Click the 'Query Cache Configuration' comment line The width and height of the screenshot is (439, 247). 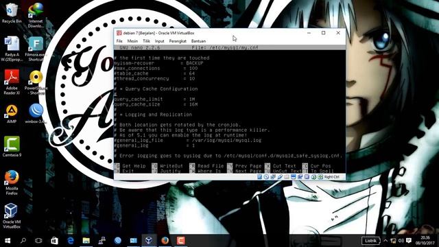[156, 89]
